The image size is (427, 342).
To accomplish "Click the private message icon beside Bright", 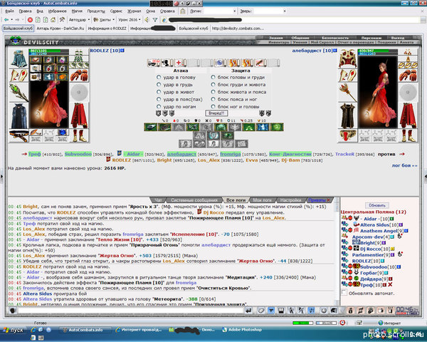I will (x=344, y=242).
